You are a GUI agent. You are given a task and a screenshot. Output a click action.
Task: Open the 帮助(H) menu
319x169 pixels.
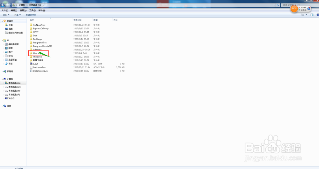pyautogui.click(x=42, y=11)
